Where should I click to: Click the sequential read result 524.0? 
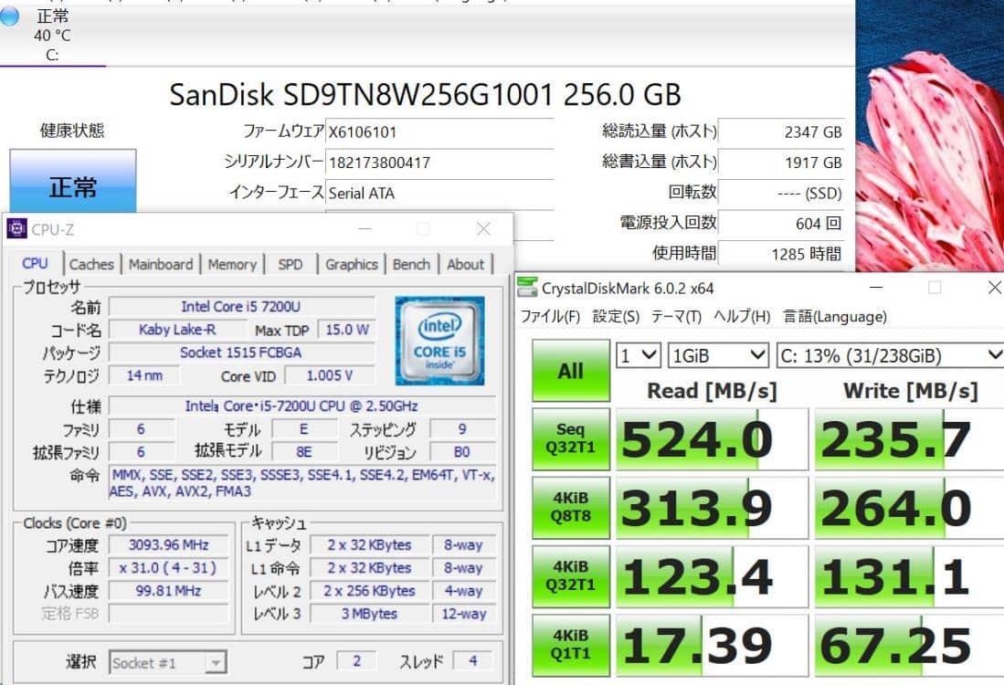tap(712, 439)
